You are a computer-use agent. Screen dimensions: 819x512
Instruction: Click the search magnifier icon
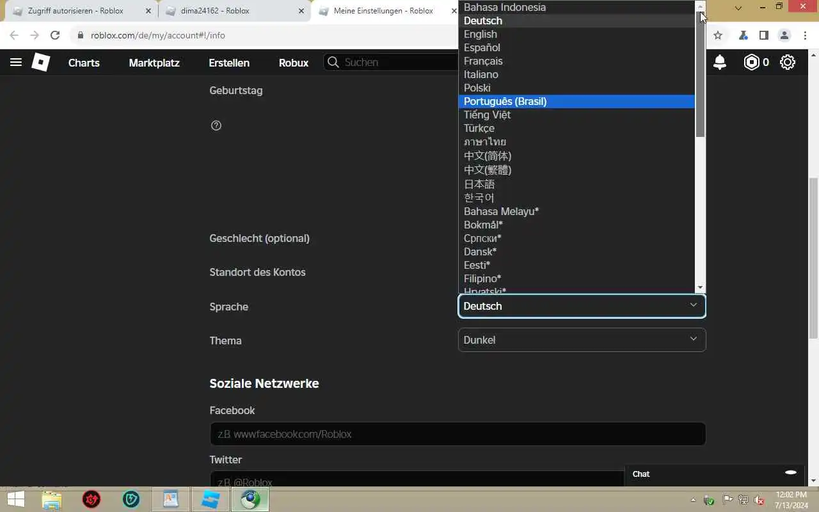333,62
